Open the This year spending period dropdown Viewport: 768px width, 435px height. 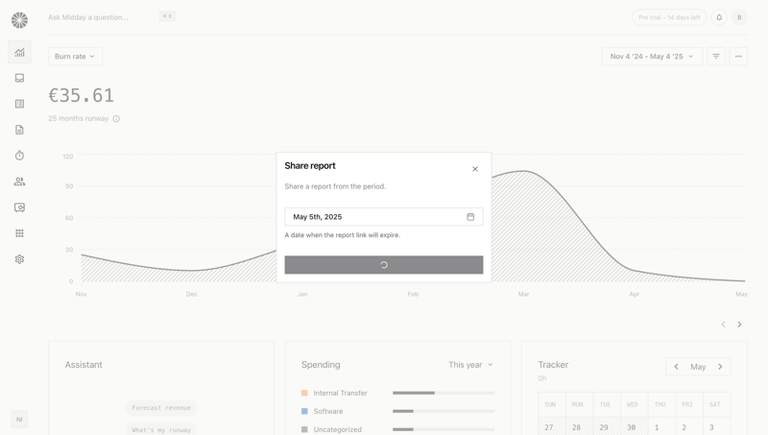(470, 365)
